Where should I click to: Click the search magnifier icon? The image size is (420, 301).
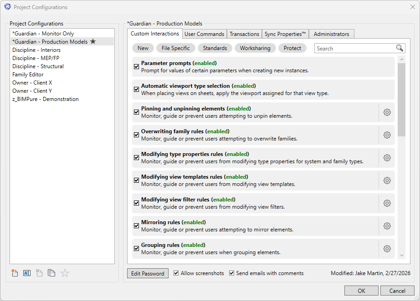click(x=400, y=48)
